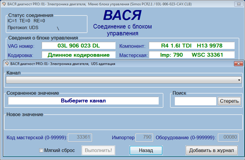Click the Мастерская value Imp: 790 WSC 33361
The image size is (245, 160).
(192, 55)
